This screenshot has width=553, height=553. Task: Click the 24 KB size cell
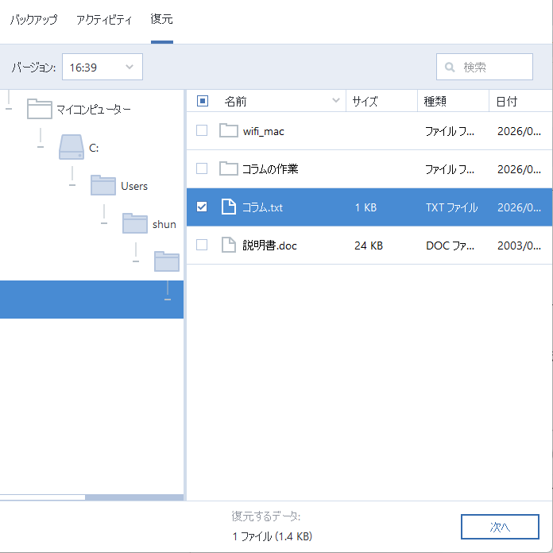(369, 246)
